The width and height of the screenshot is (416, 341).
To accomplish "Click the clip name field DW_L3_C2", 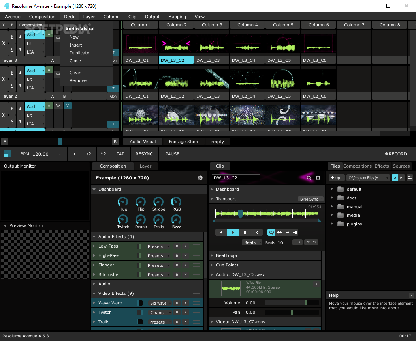I will [236, 178].
